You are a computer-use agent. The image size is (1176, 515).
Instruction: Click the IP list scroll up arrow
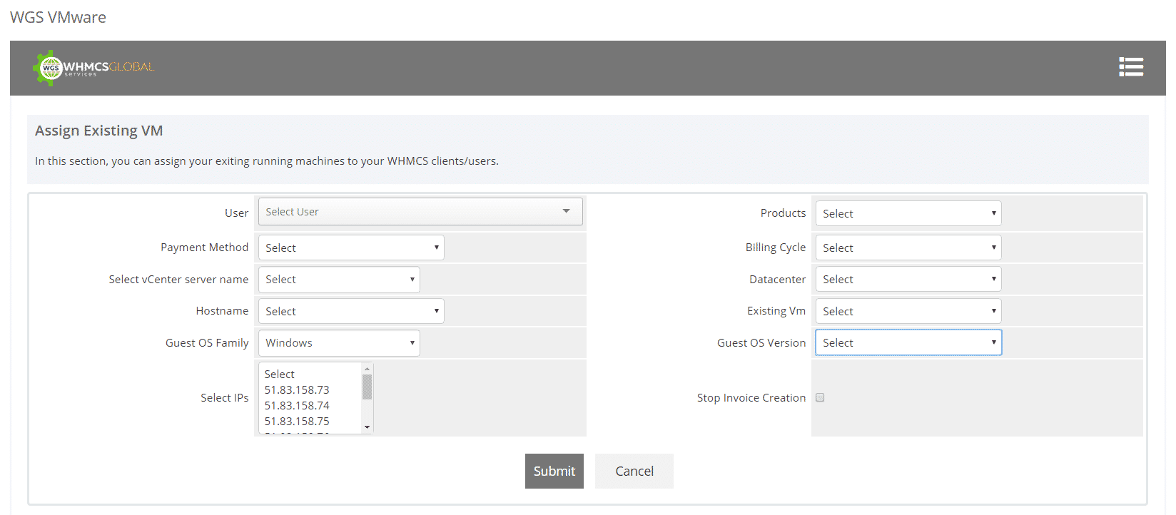pyautogui.click(x=367, y=369)
